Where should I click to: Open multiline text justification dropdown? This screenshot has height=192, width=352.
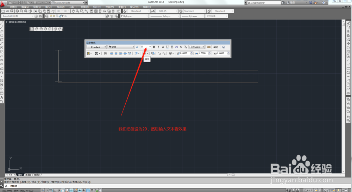(98, 53)
